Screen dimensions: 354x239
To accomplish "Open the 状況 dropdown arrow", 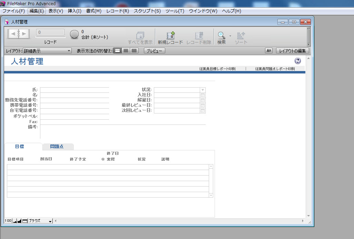I will [x=203, y=90].
